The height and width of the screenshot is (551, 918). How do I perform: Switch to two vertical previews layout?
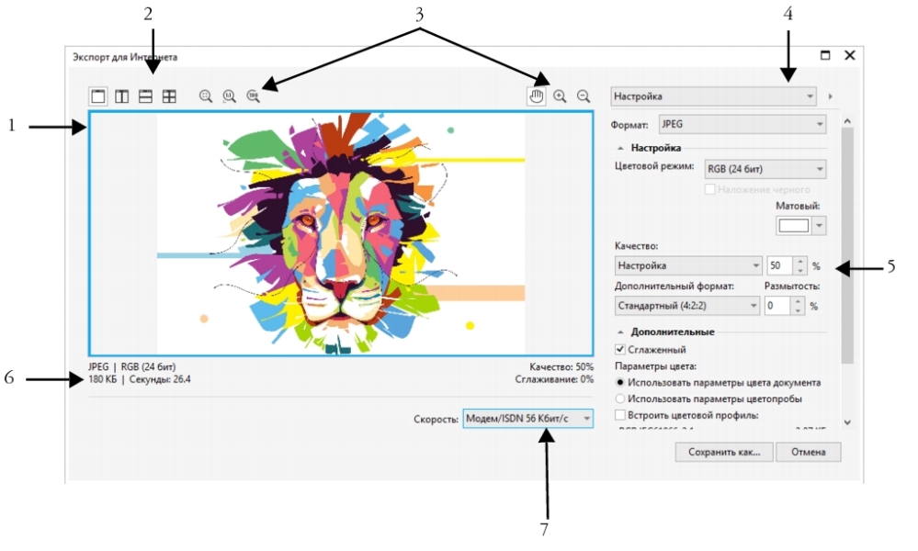(121, 96)
